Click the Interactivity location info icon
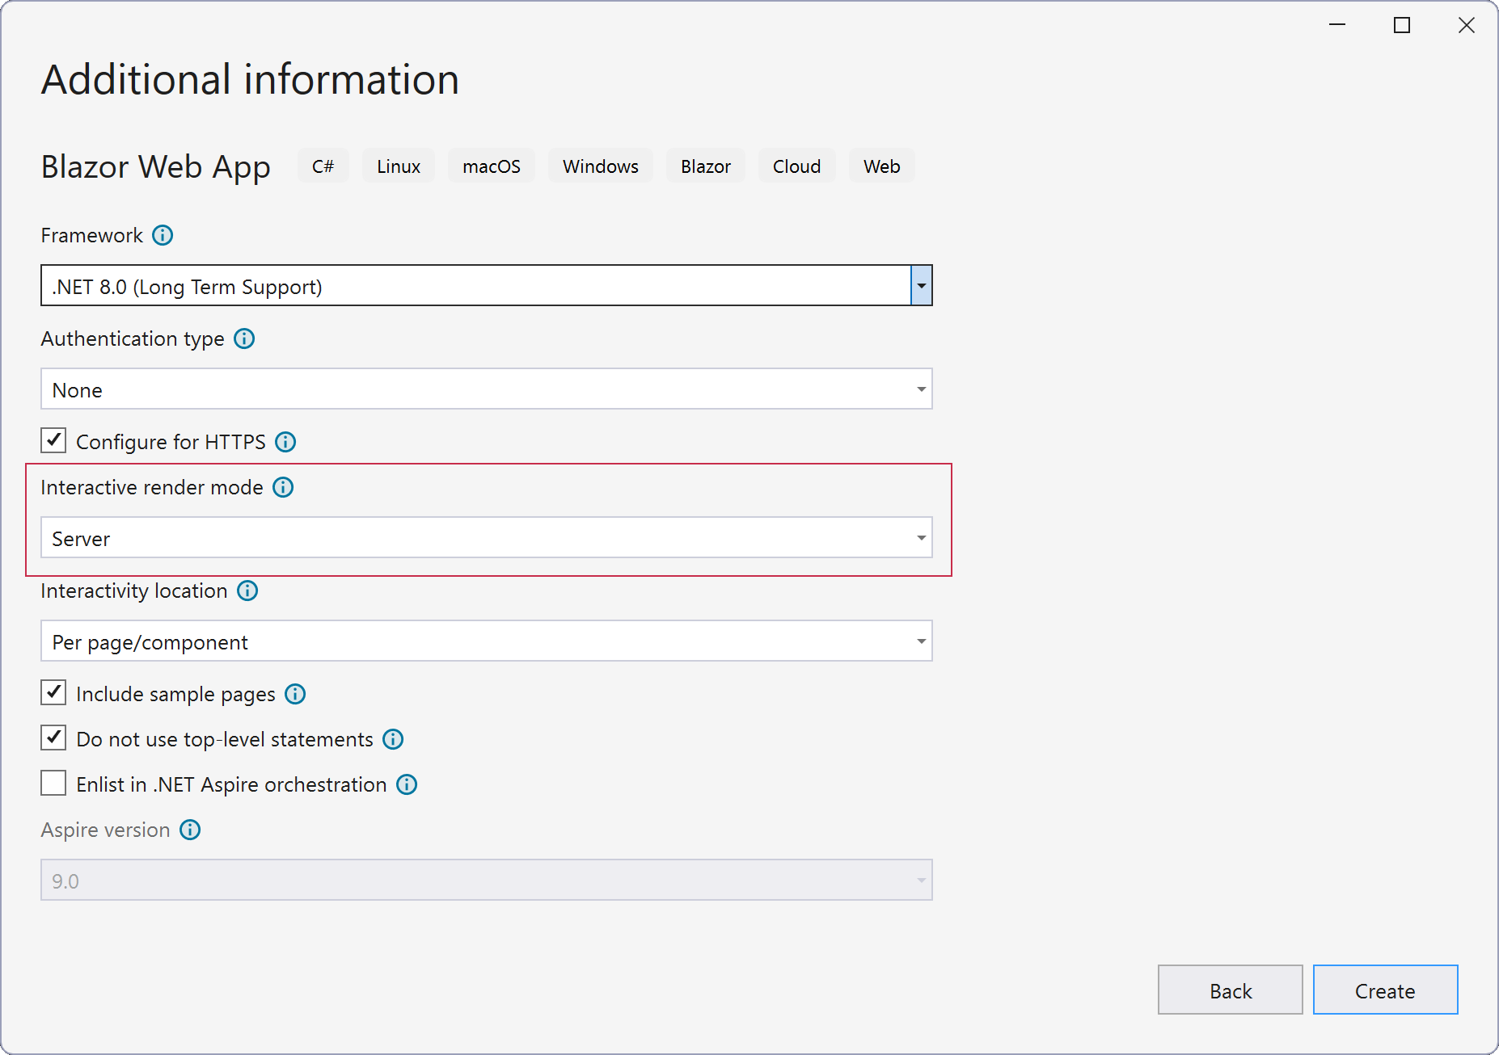1499x1055 pixels. coord(247,591)
